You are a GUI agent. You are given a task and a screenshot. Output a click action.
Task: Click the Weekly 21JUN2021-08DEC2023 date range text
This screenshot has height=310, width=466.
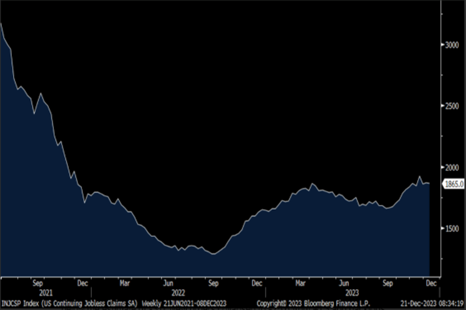coord(184,303)
